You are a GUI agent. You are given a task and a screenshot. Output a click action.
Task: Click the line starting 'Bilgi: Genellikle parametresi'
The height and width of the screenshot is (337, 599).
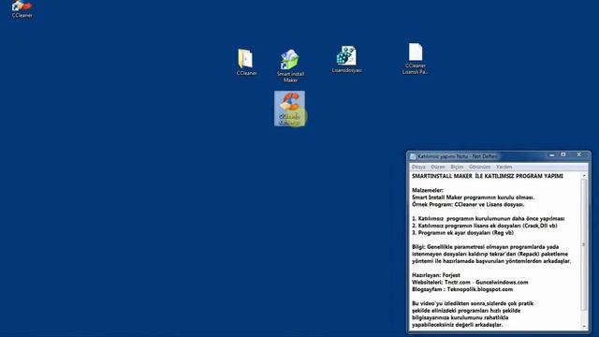(x=485, y=247)
